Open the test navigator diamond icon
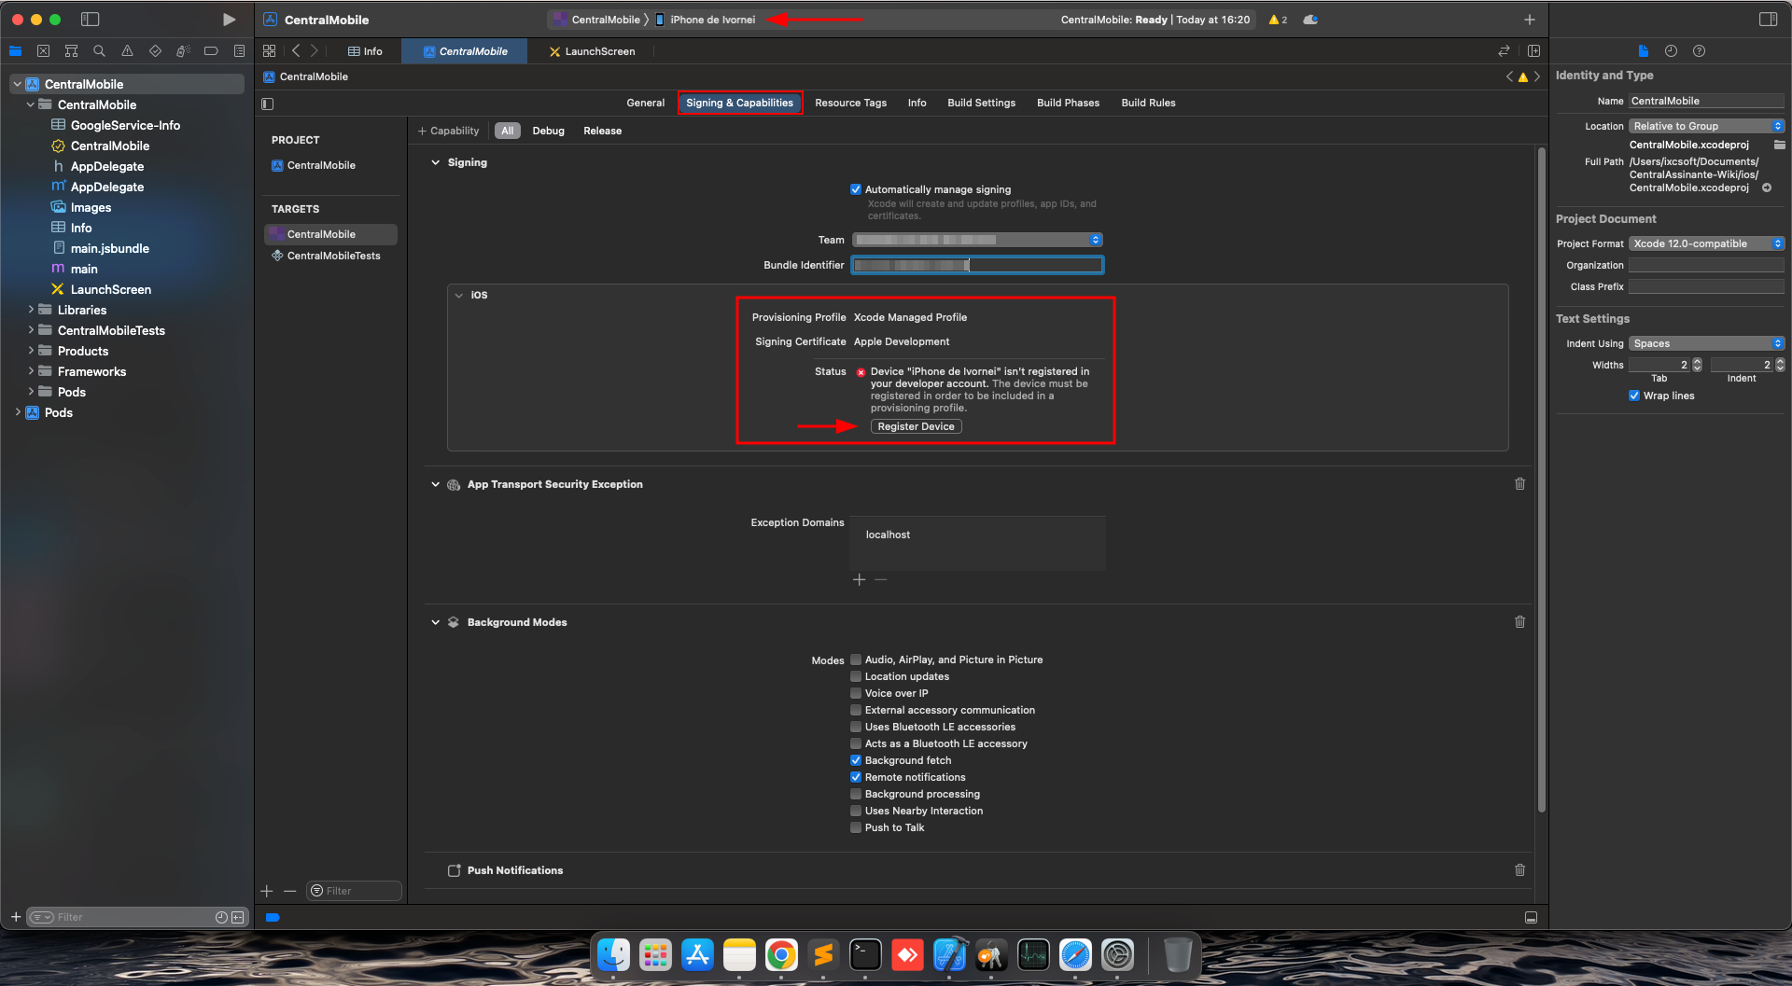The width and height of the screenshot is (1792, 986). [x=155, y=51]
